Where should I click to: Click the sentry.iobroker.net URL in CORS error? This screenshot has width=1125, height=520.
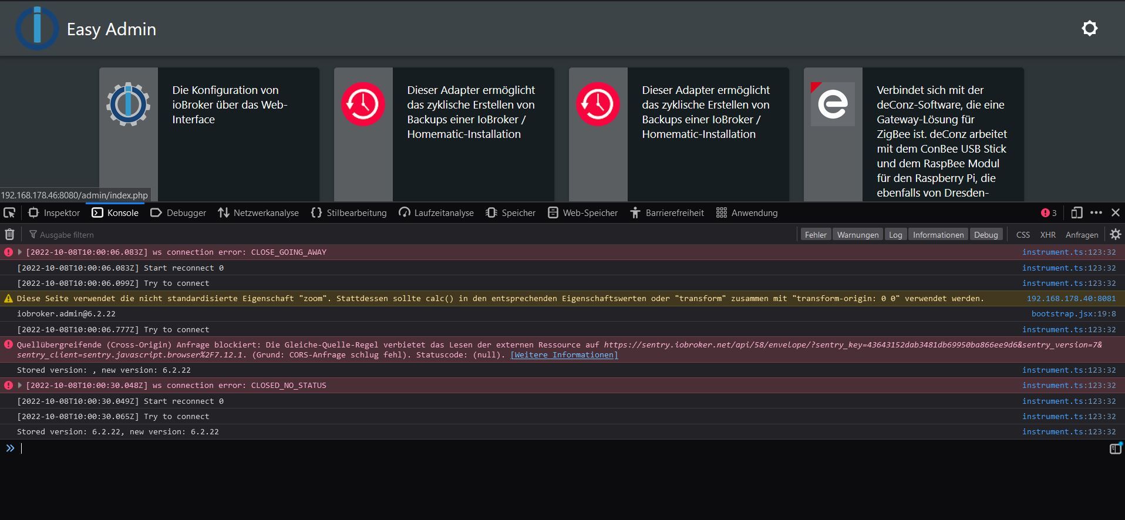[851, 345]
